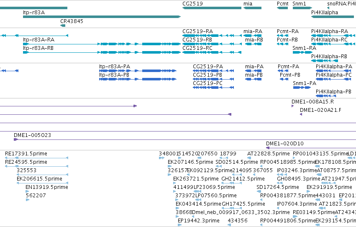This screenshot has width=356, height=227.
Task: Select the IP07604.3prime EST label
Action: click(297, 204)
